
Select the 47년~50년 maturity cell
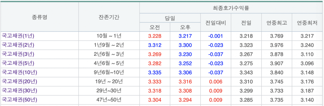(x=109, y=100)
